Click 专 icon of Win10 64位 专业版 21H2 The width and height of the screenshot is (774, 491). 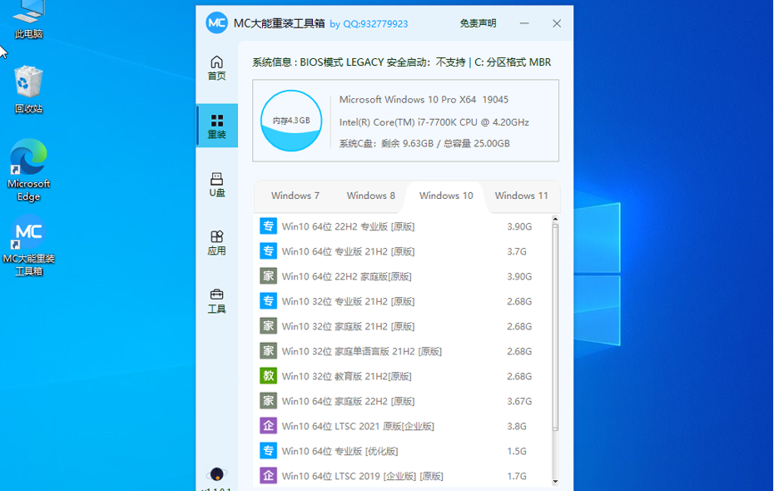pos(269,251)
